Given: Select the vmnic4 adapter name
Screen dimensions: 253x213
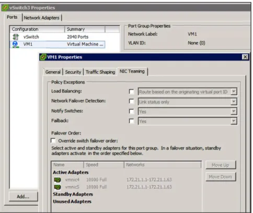Looking at the screenshot, I should click(x=72, y=180).
